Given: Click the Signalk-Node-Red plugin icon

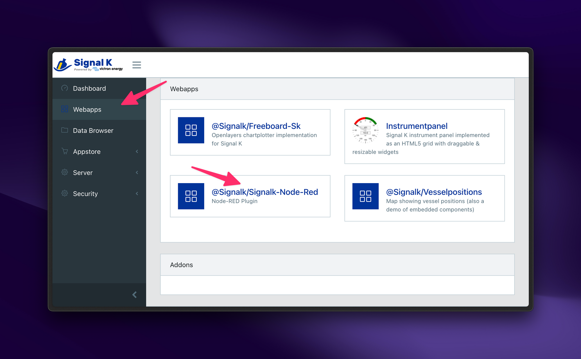Looking at the screenshot, I should [191, 195].
